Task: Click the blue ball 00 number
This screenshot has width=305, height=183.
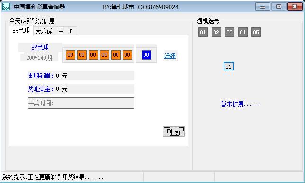Action: click(146, 55)
